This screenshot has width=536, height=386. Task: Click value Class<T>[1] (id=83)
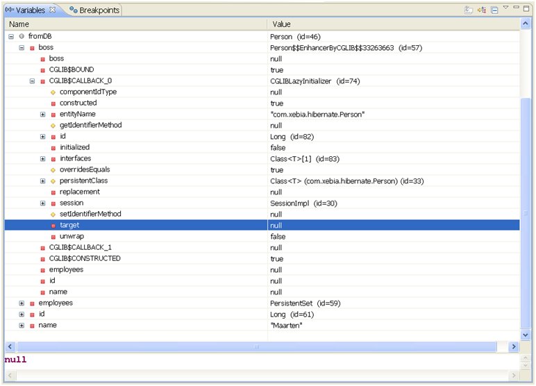click(x=305, y=159)
